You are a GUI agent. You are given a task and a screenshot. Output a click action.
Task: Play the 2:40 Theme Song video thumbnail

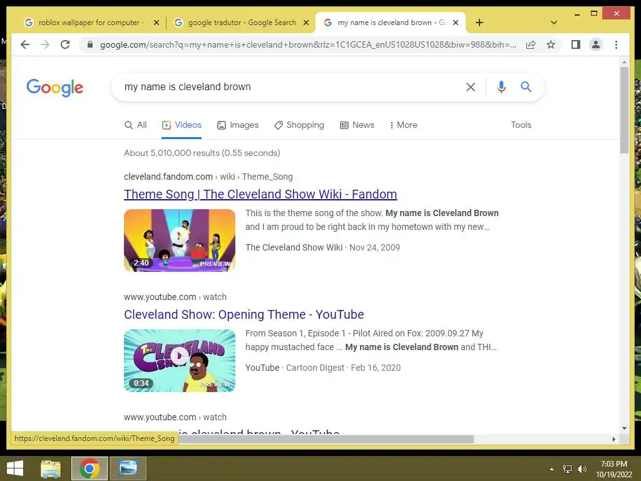180,240
